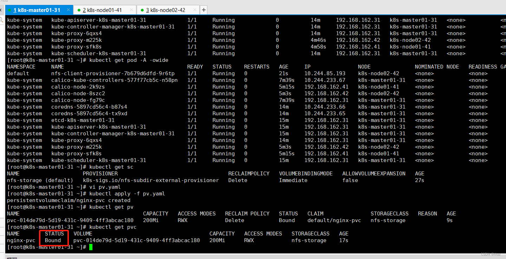Screen dimensions: 506x259
Task: Click the pod name calico-node-8szc2
Action: pyautogui.click(x=78, y=93)
